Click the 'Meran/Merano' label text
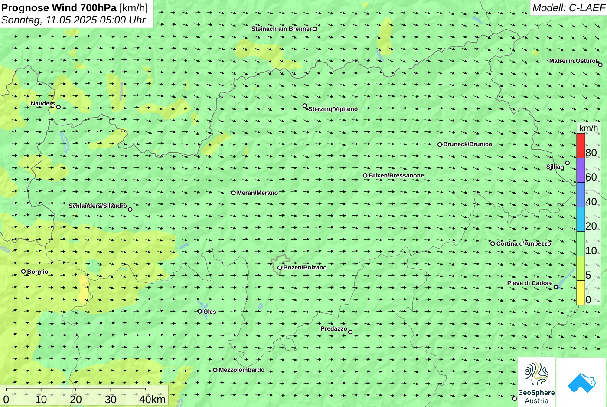 (257, 193)
